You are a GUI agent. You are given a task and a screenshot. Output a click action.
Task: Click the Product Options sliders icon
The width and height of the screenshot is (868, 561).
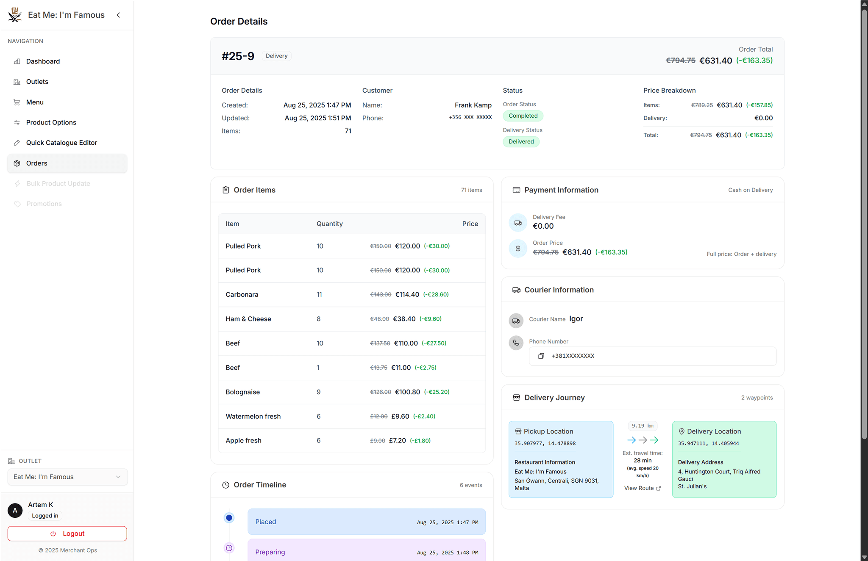click(x=17, y=122)
